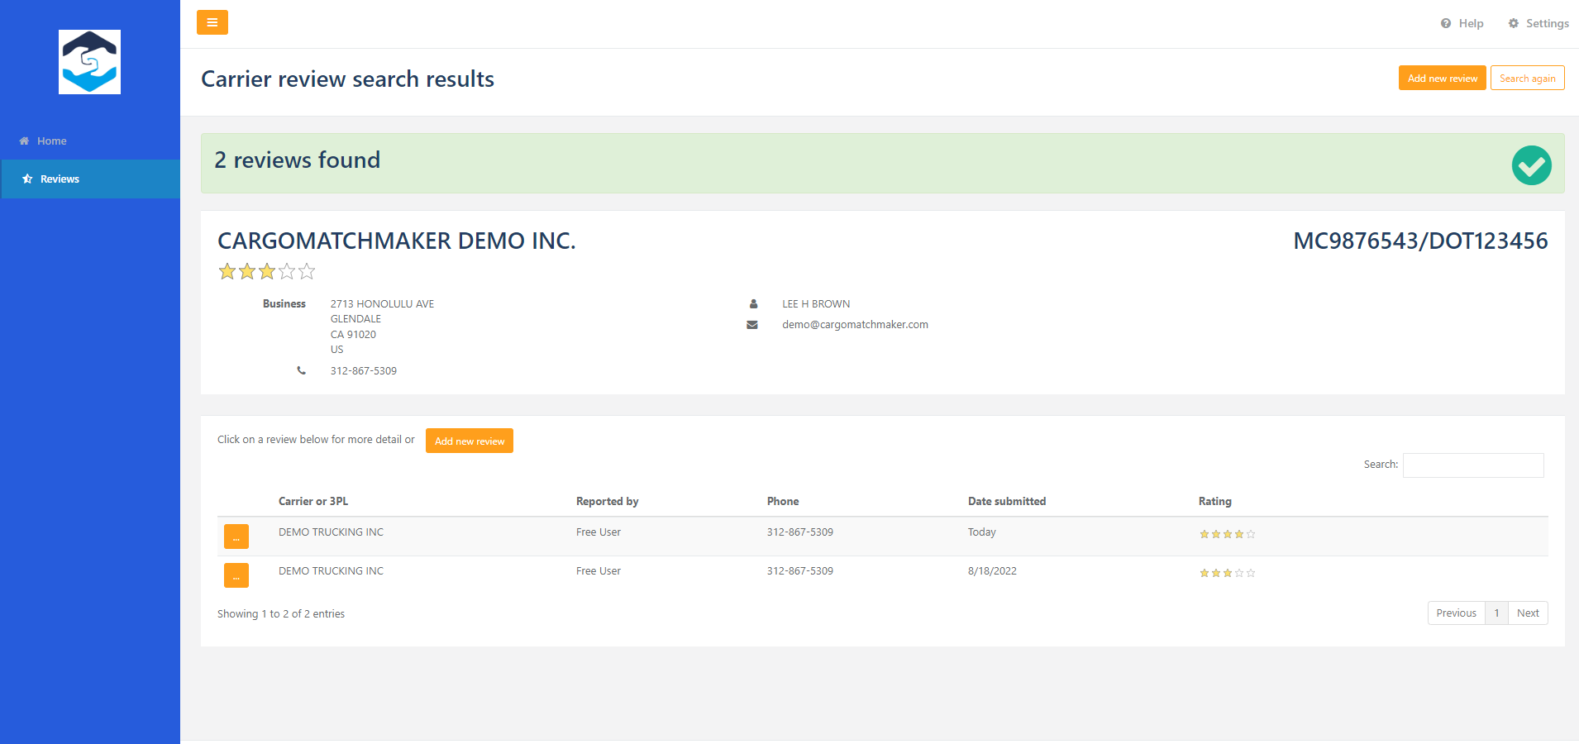Click the MC9876543/DOT123456 identifier
Image resolution: width=1579 pixels, height=744 pixels.
(1420, 241)
